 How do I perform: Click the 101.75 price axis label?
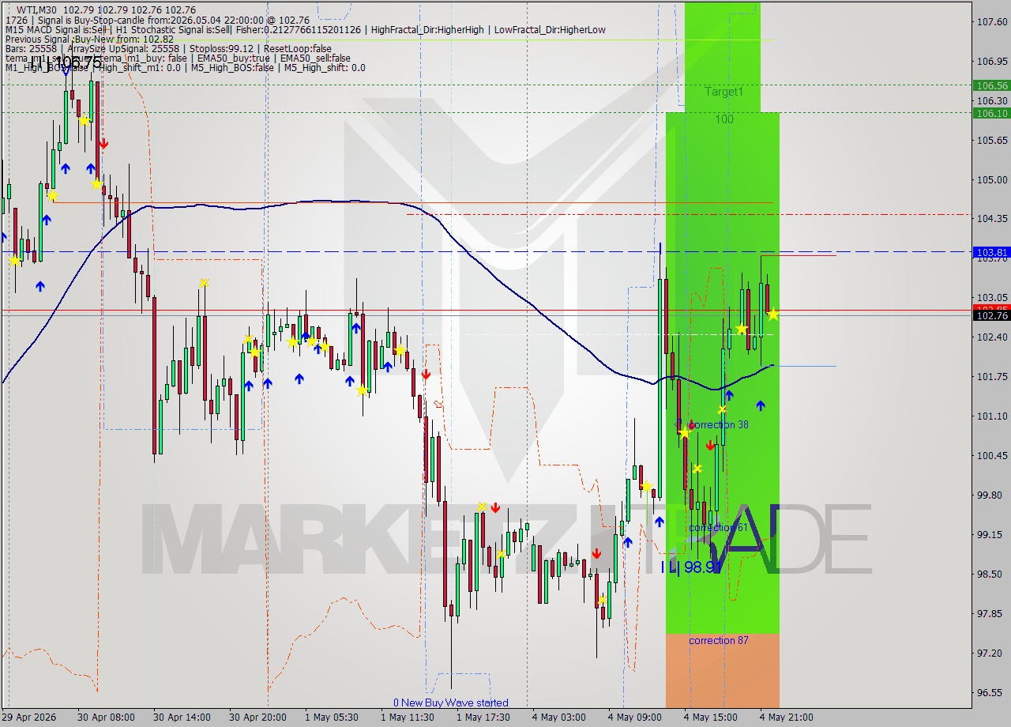click(x=990, y=376)
